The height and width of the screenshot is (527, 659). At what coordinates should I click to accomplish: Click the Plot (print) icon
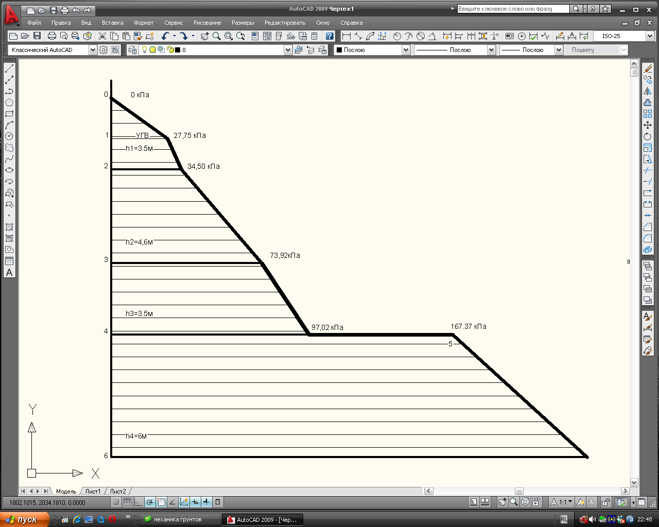(52, 36)
